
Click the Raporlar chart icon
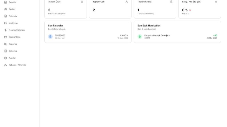coord(5,44)
